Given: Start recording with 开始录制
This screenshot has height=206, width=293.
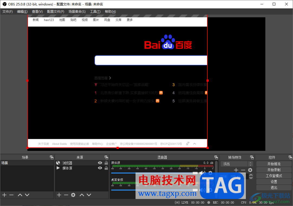Looking at the screenshot, I should pyautogui.click(x=274, y=170).
